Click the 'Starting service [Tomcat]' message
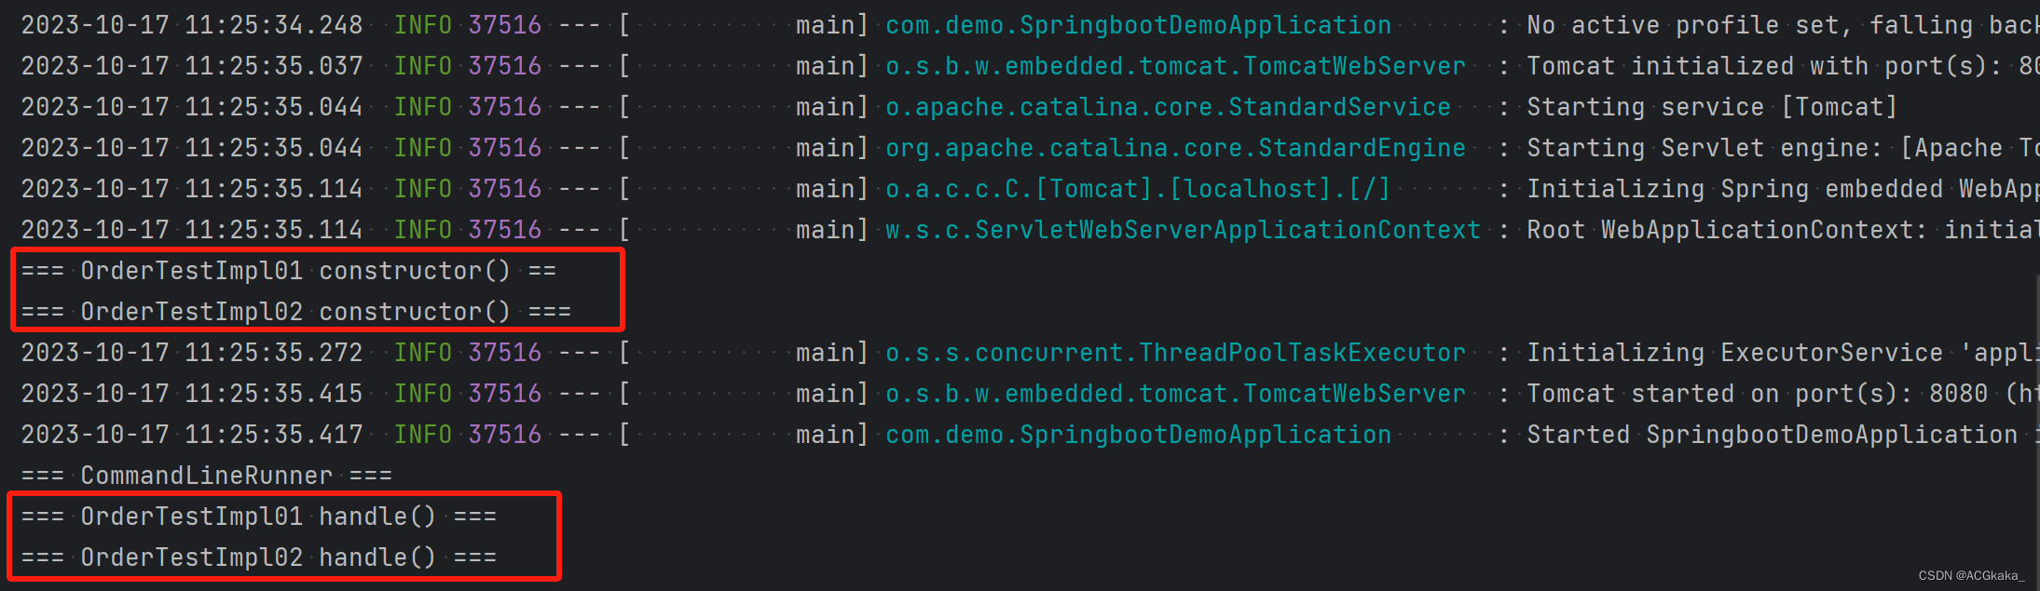2040x591 pixels. [1712, 108]
